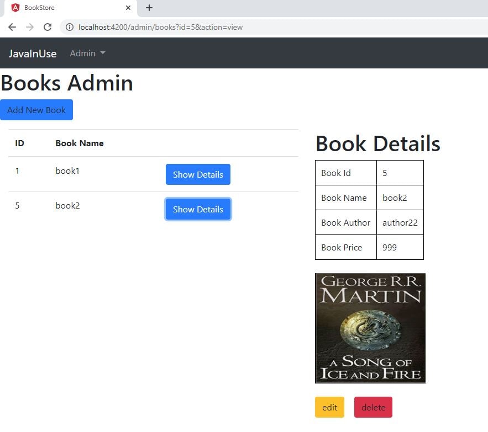
Task: Open the JavaInUse home link
Action: pyautogui.click(x=33, y=54)
